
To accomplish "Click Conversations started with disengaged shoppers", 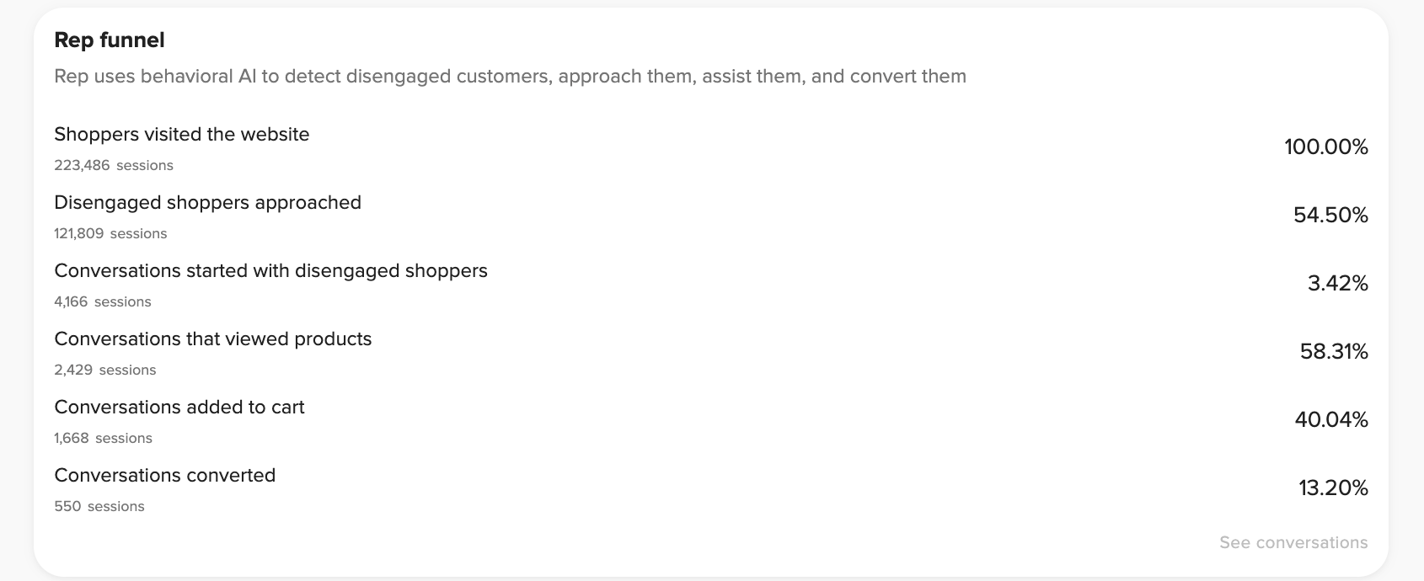I will tap(270, 271).
